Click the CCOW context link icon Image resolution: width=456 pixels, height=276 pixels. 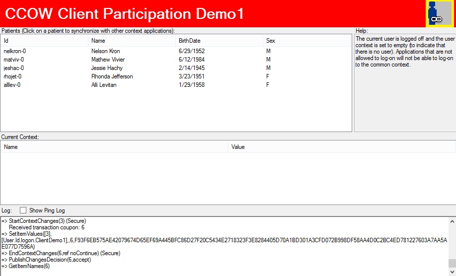pos(439,13)
